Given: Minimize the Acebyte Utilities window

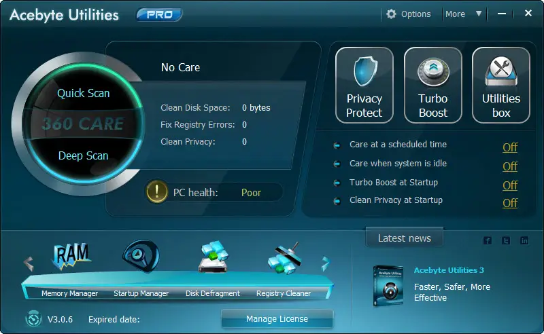Looking at the screenshot, I should pyautogui.click(x=502, y=14).
